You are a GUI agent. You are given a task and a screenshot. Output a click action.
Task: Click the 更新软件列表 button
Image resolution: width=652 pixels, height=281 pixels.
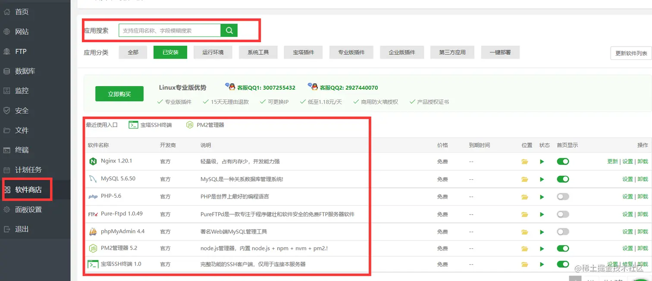631,53
